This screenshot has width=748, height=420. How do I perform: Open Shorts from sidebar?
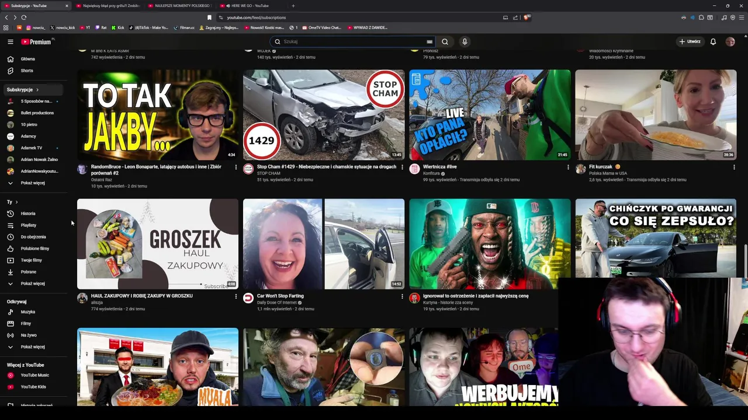pyautogui.click(x=33, y=71)
